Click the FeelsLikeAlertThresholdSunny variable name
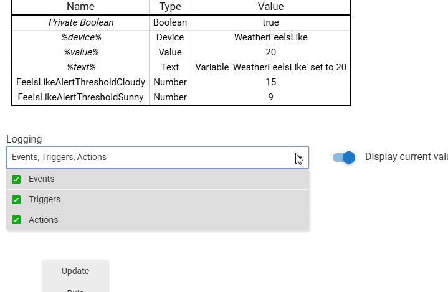448x292 pixels. point(81,97)
